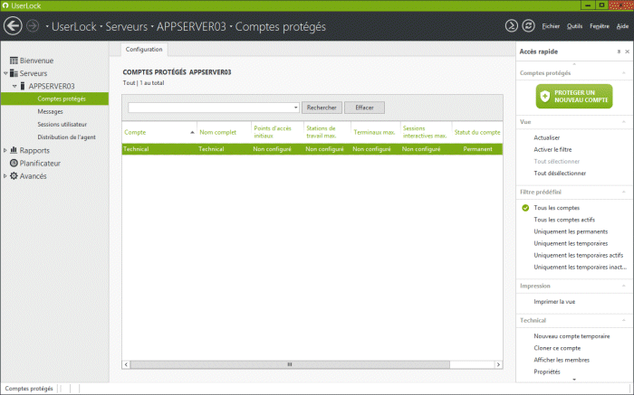Select the Technical account row
The height and width of the screenshot is (395, 634).
312,149
